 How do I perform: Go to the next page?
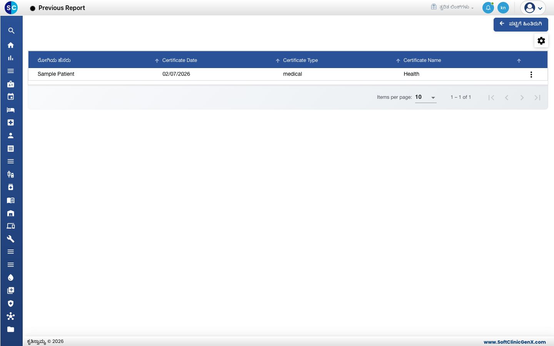pyautogui.click(x=522, y=98)
